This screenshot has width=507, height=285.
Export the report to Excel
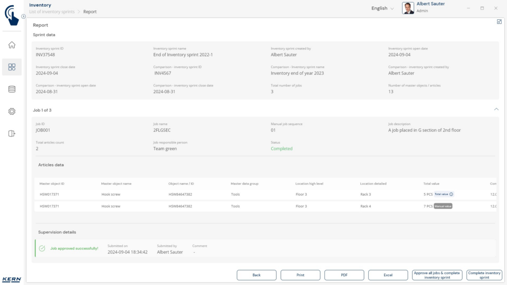point(388,275)
